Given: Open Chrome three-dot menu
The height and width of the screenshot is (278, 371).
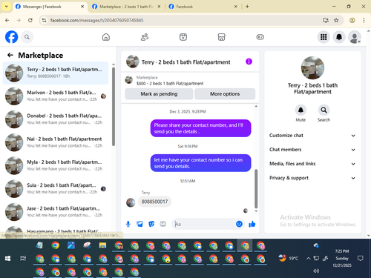Looking at the screenshot, I should (x=364, y=20).
